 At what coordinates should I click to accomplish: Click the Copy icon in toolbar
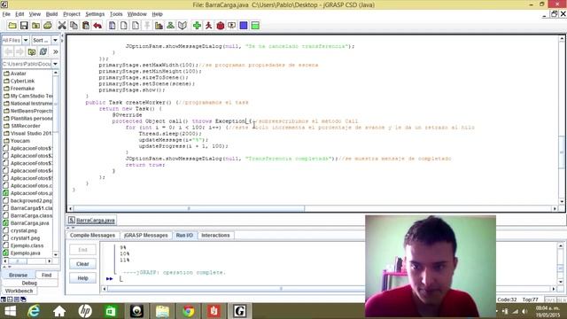(x=74, y=26)
